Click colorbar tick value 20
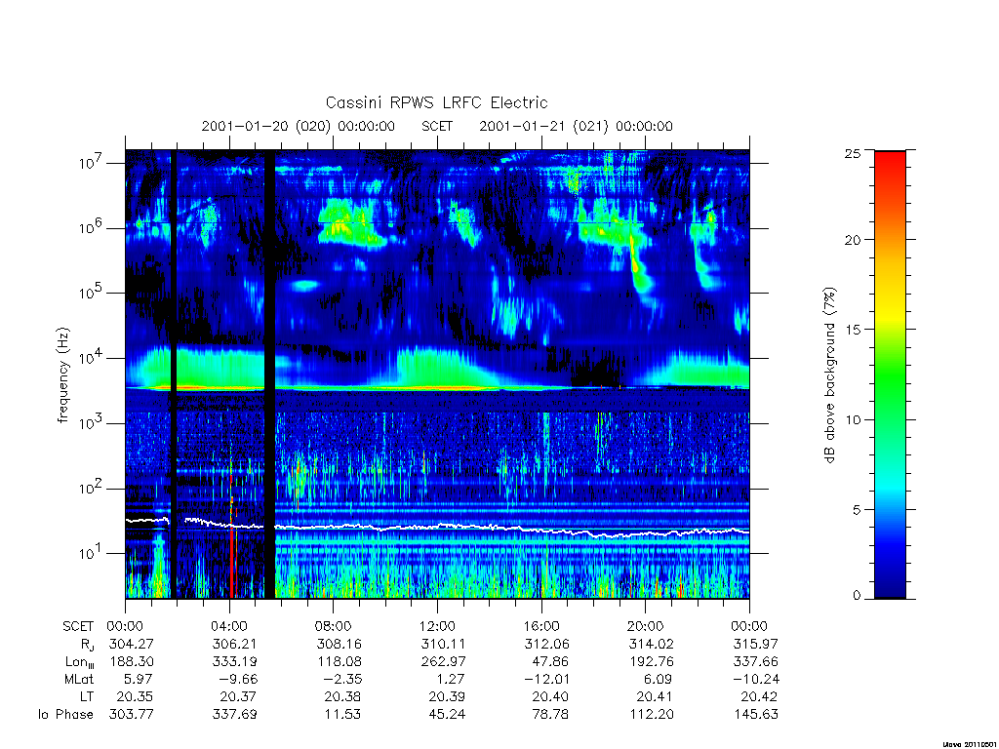The width and height of the screenshot is (999, 749). tap(853, 240)
